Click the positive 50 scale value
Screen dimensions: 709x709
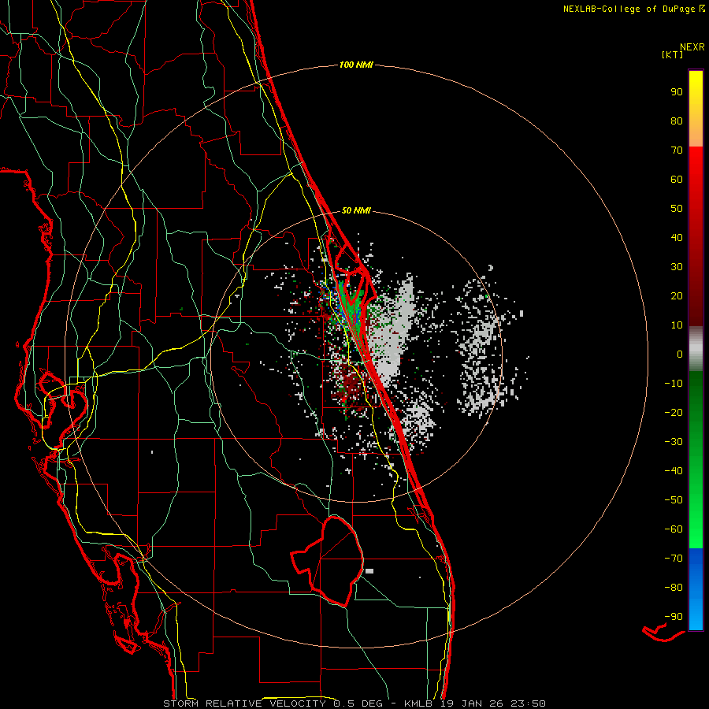[677, 209]
